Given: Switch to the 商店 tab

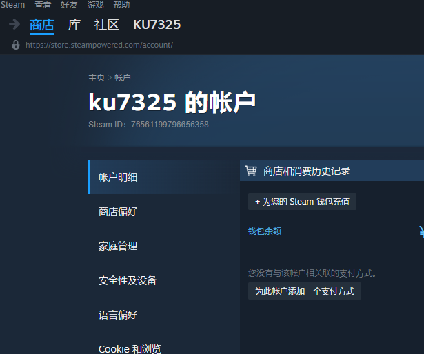Looking at the screenshot, I should click(42, 25).
